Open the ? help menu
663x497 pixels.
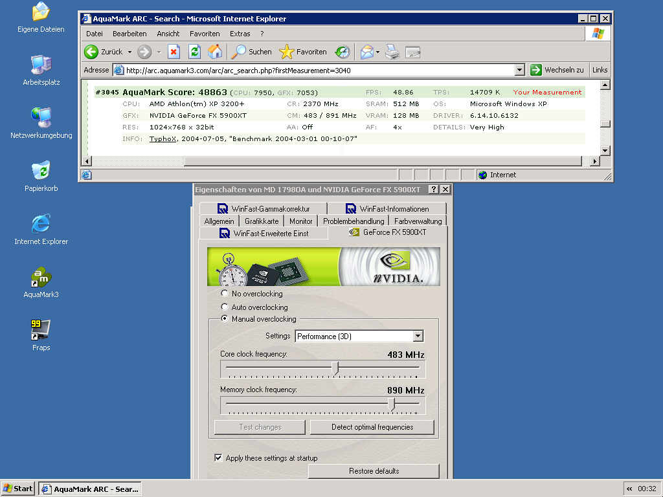(x=262, y=34)
